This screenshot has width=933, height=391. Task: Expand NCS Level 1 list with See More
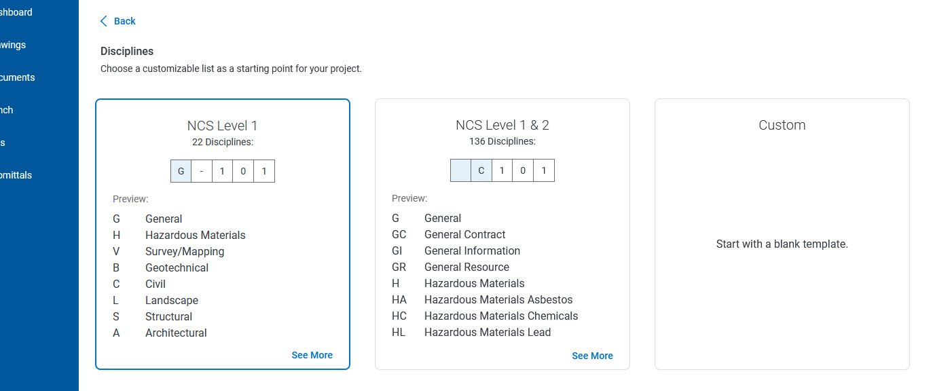tap(312, 355)
